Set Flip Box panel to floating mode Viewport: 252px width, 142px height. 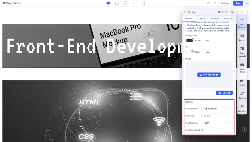[219, 12]
